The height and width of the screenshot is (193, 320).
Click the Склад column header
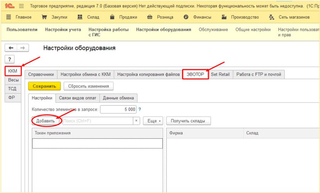[x=282, y=133]
